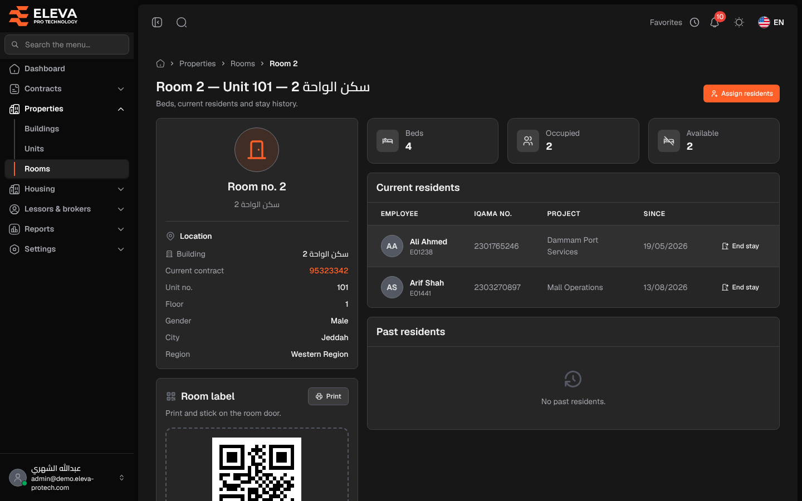Click the Assign residents button
Viewport: 802px width, 501px height.
[x=741, y=94]
